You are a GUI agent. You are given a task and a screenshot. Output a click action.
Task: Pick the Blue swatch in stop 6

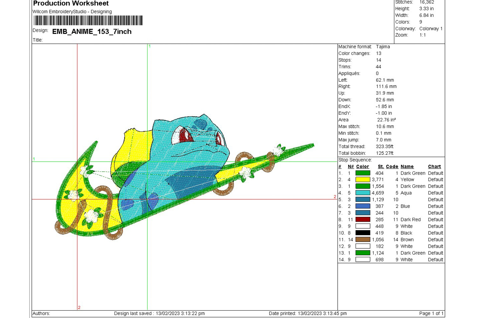(x=362, y=206)
